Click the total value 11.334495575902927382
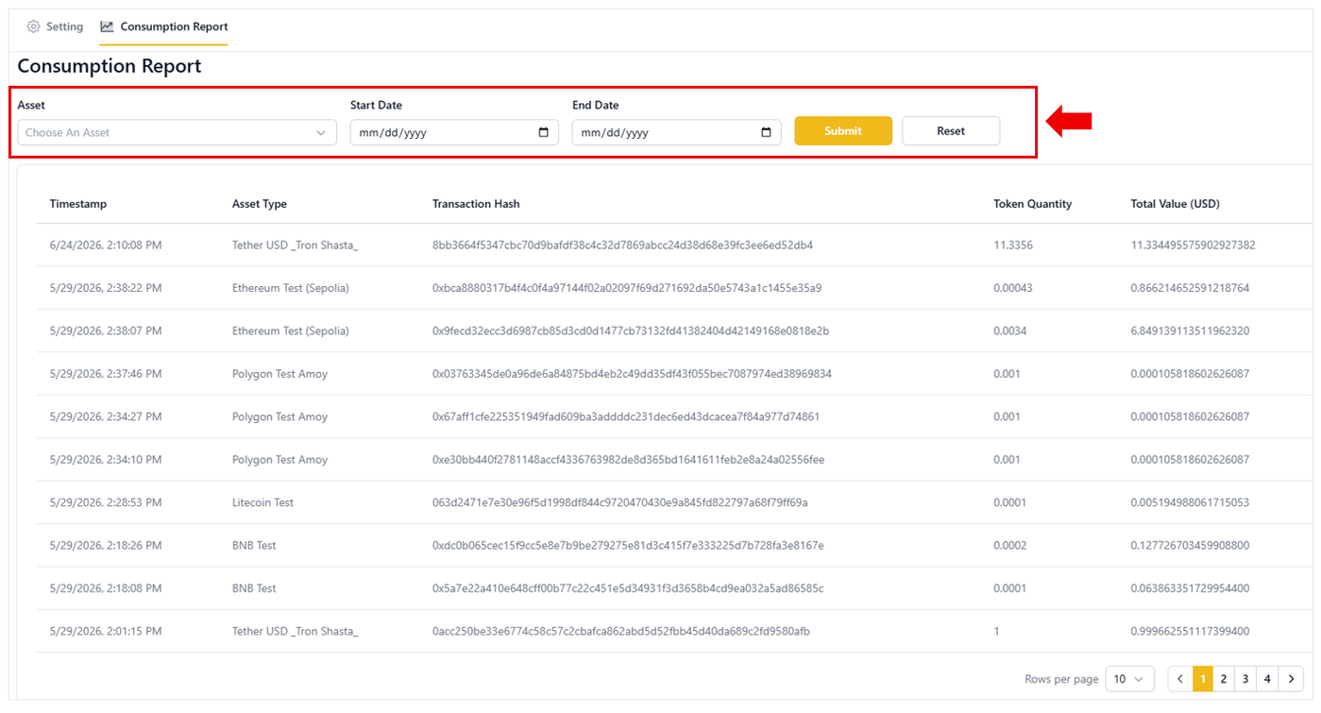The height and width of the screenshot is (713, 1321). point(1194,246)
